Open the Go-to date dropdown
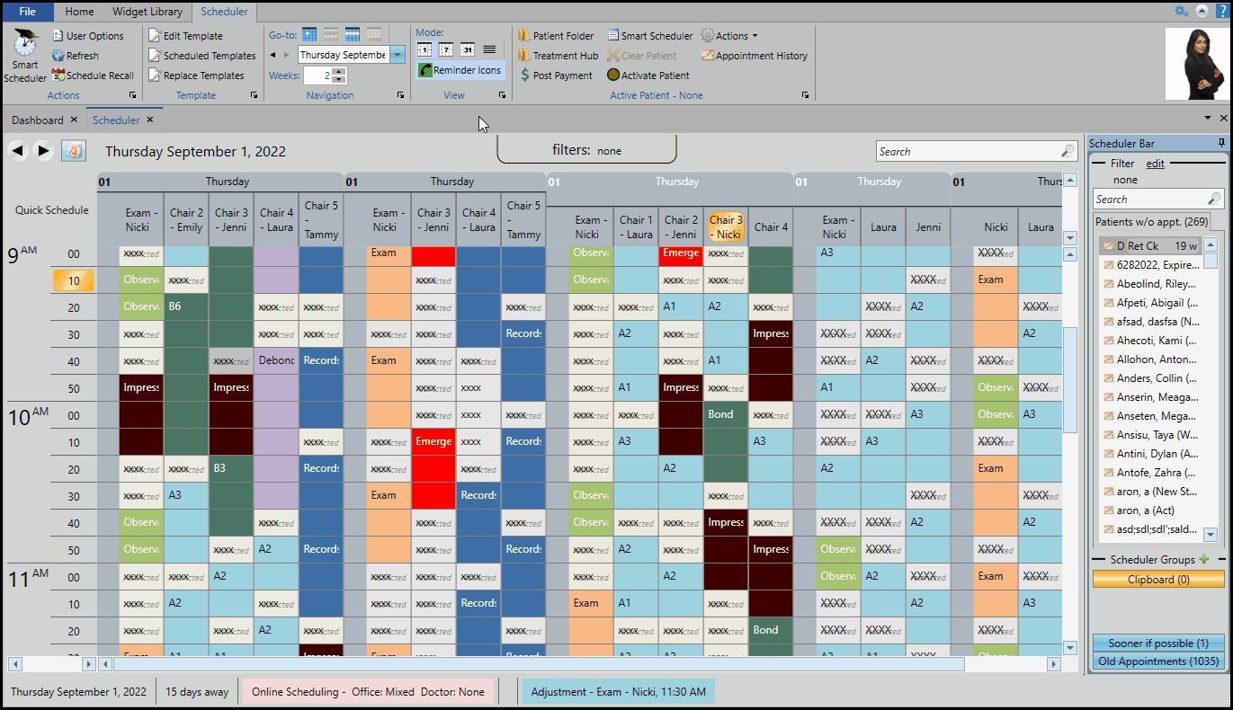Viewport: 1233px width, 710px height. [x=398, y=55]
